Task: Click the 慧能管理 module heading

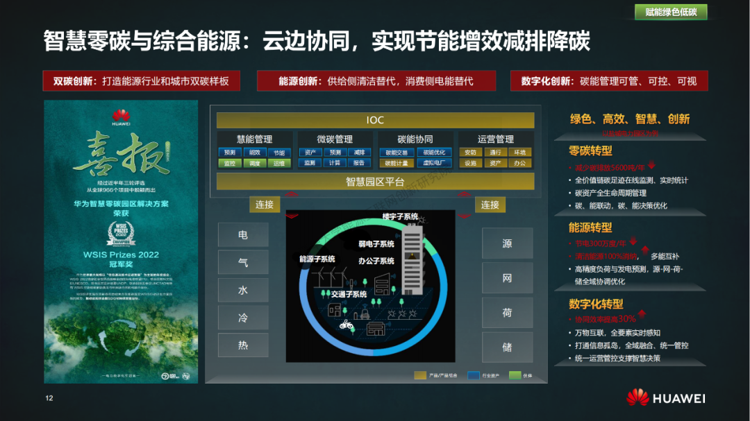Action: (x=254, y=139)
